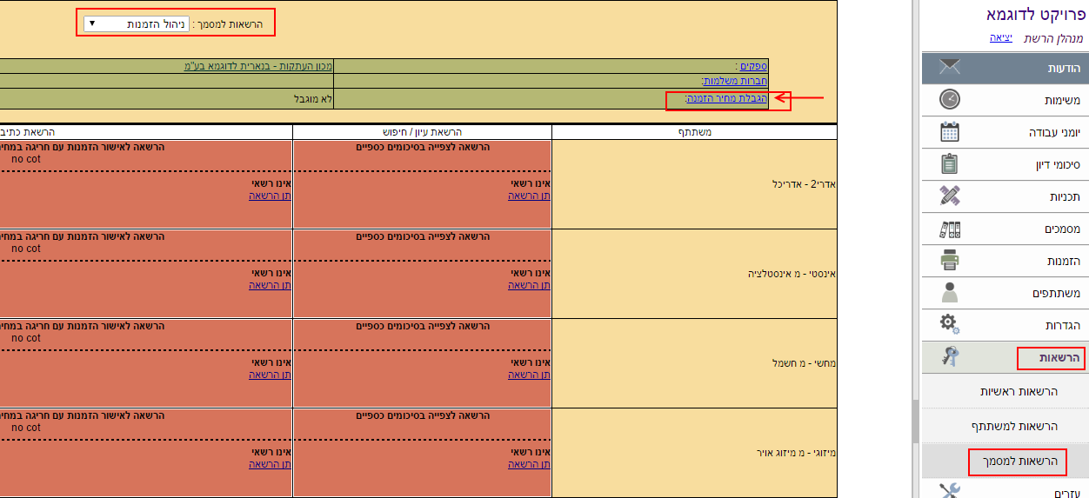
Task: Choose הרשאות למסמך in the sidebar
Action: pos(1016,461)
